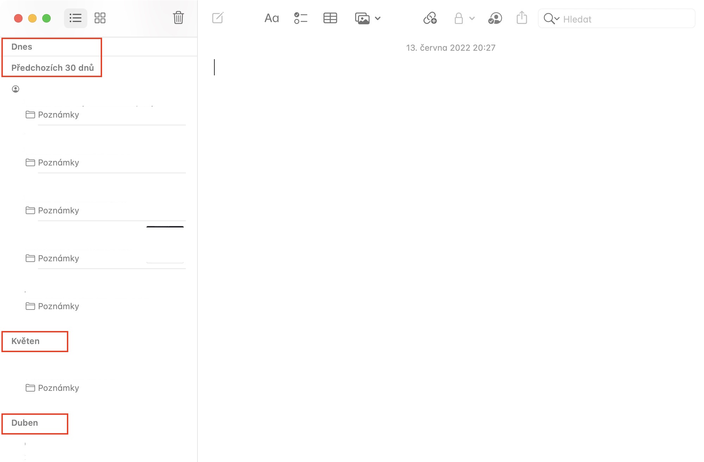Expand the lock options chevron

click(x=472, y=18)
